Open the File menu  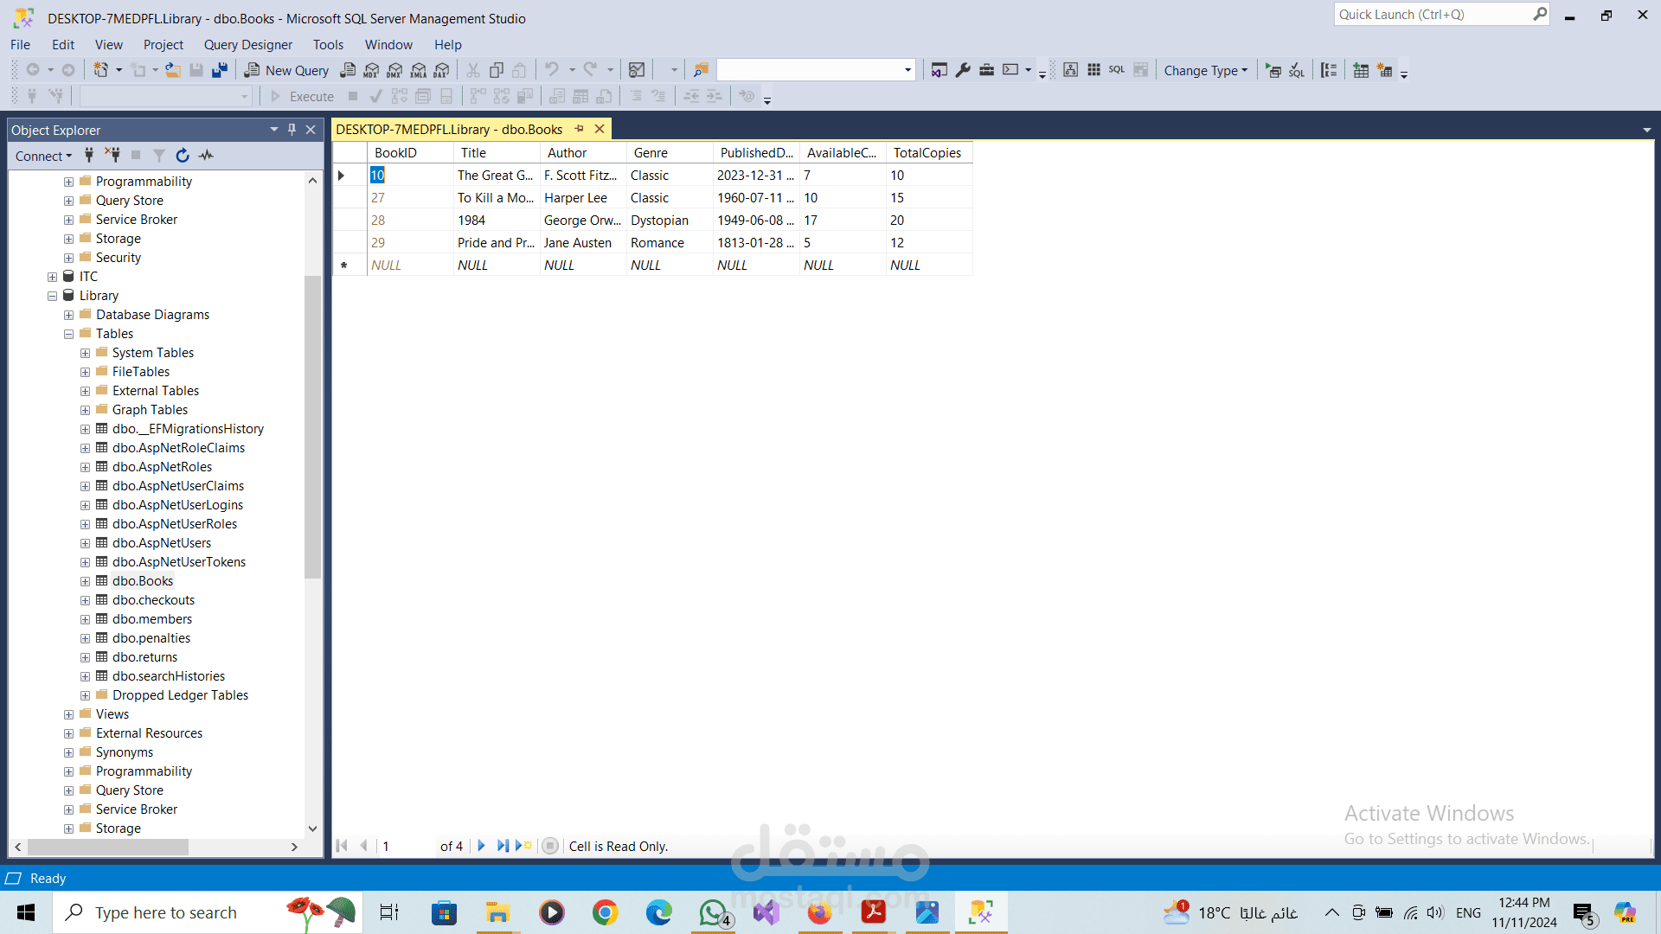coord(21,45)
